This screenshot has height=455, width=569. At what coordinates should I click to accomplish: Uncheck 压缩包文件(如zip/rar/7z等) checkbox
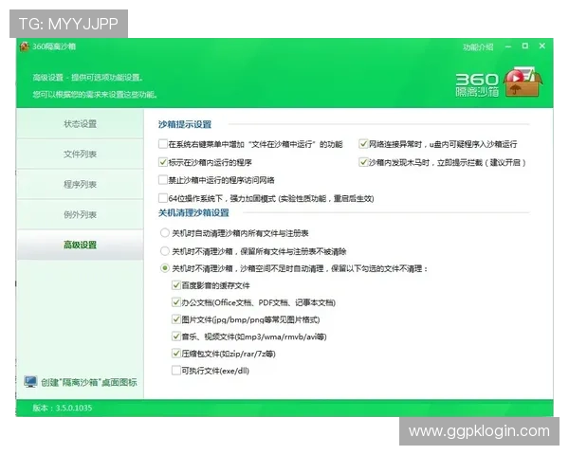coord(176,354)
